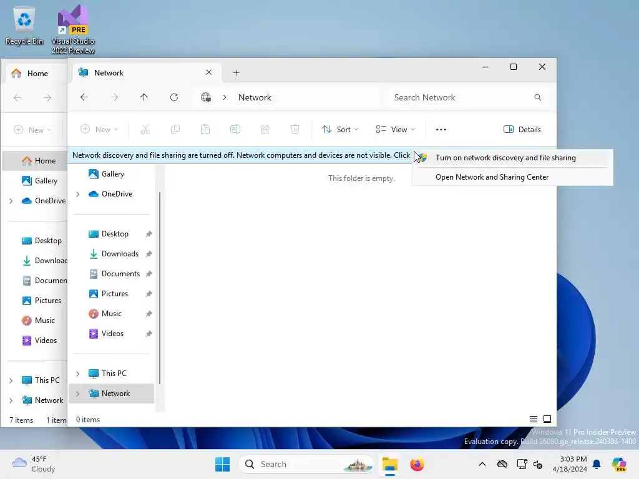Expand This PC in Home window sidebar
Image resolution: width=639 pixels, height=479 pixels.
click(x=11, y=380)
